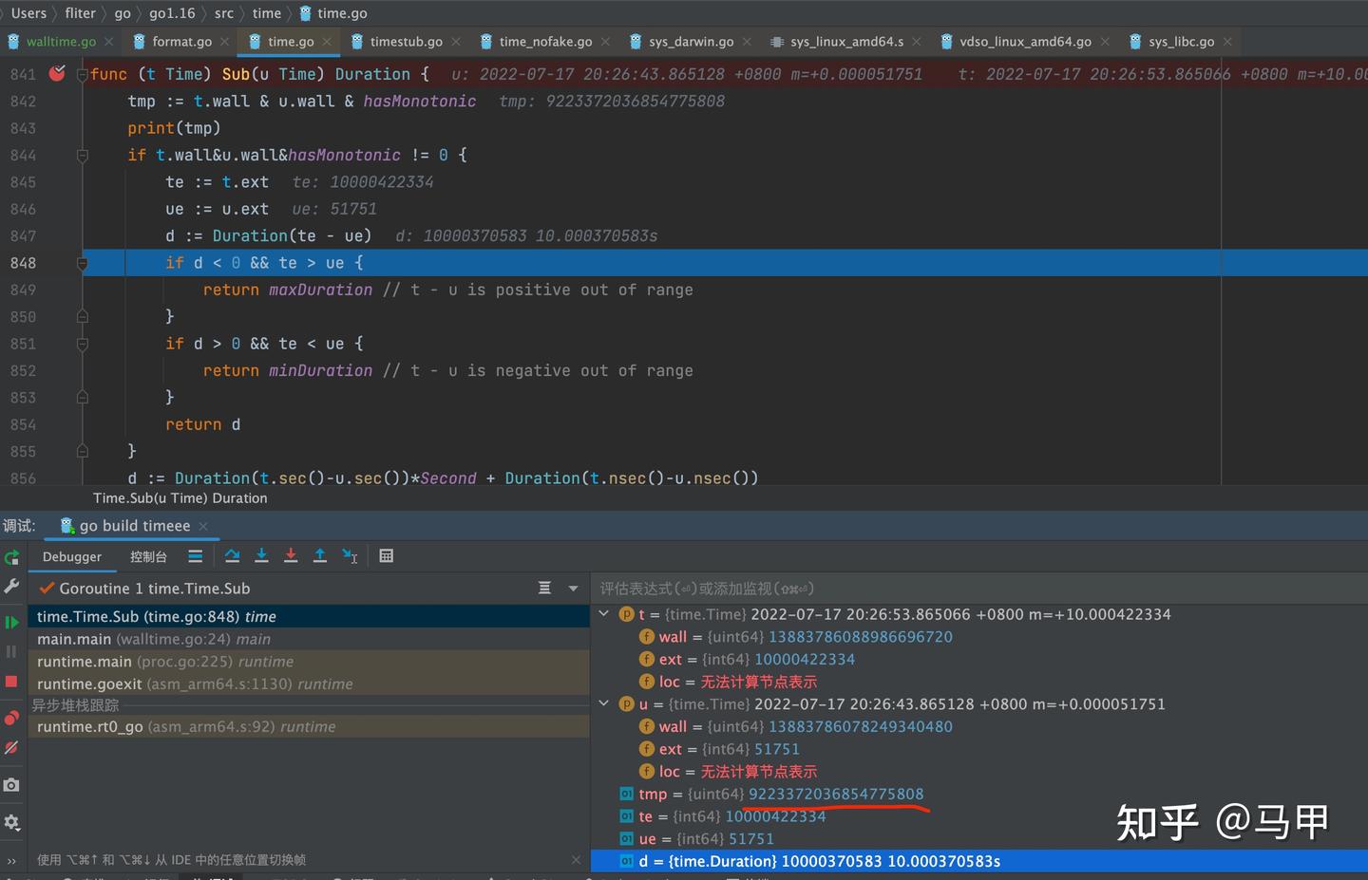Screen dimensions: 1368x880
Task: Click the red Force Step Into icon
Action: [x=291, y=556]
